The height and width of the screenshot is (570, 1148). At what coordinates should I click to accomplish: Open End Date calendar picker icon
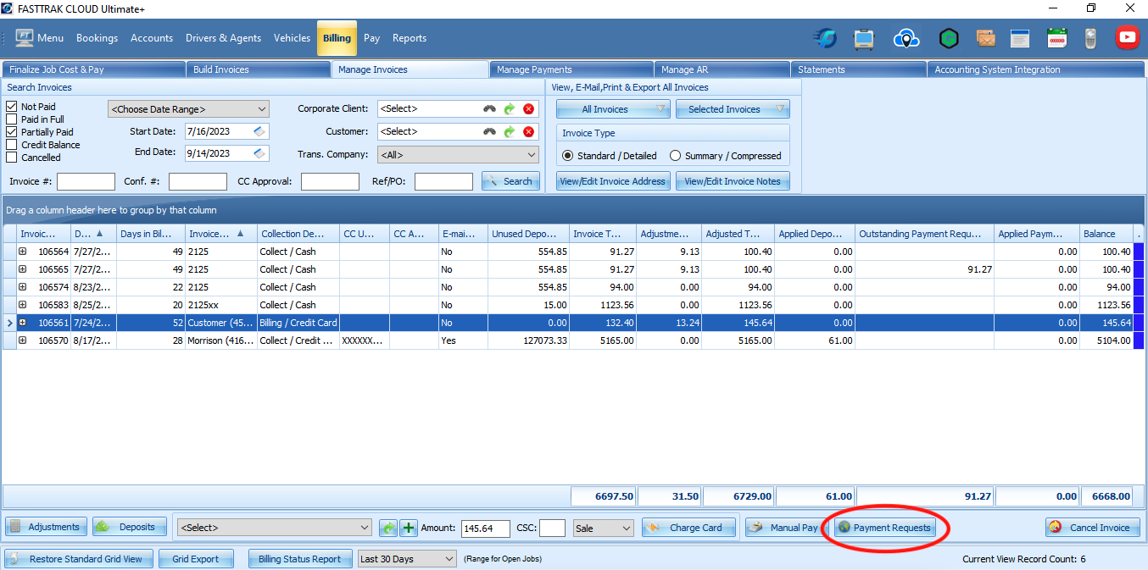[260, 153]
